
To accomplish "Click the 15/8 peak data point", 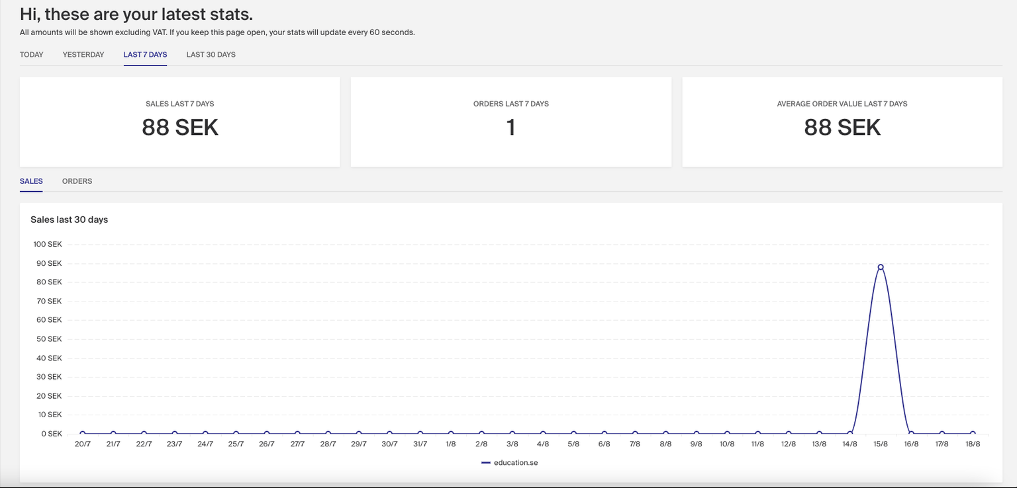I will 881,267.
